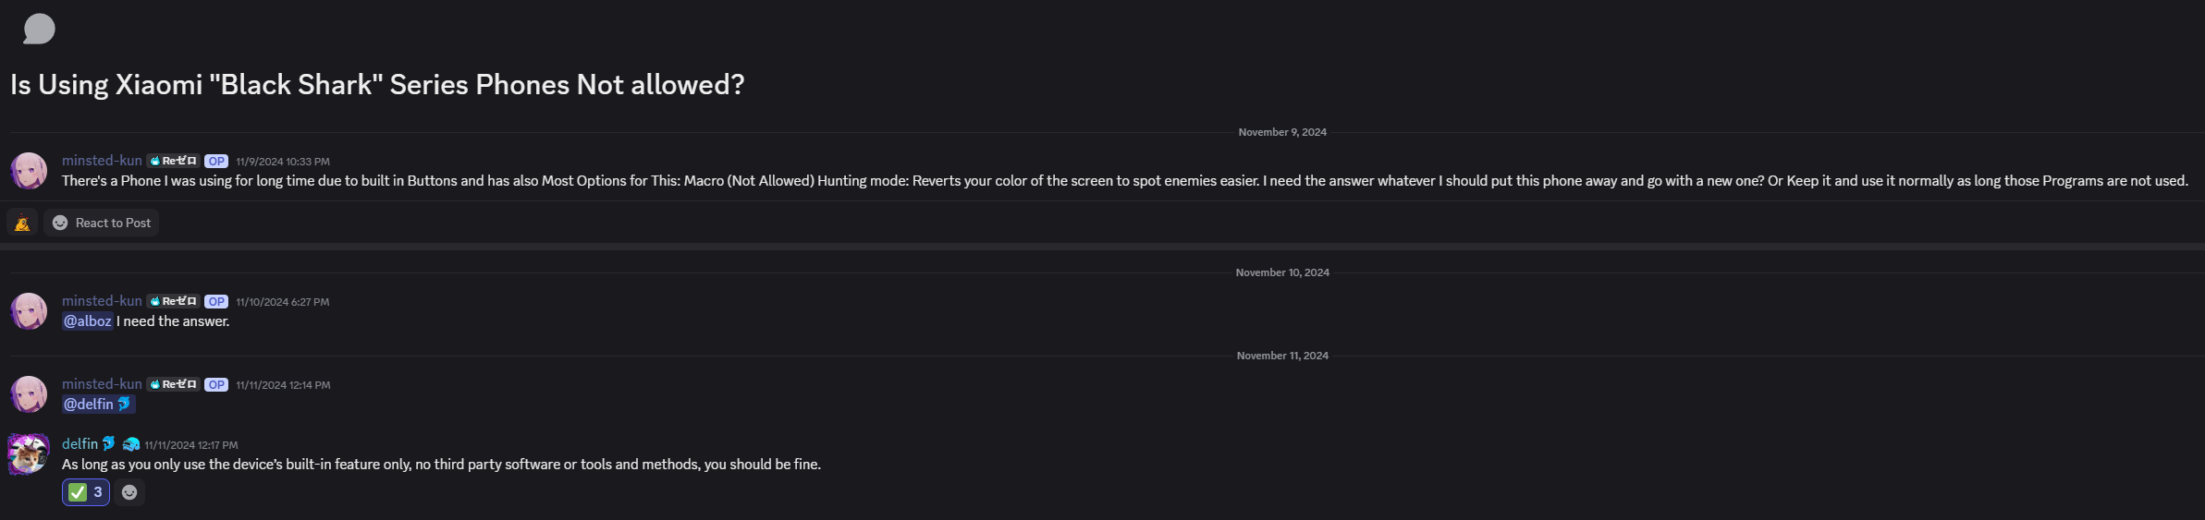The width and height of the screenshot is (2205, 520).
Task: Click the OP badge on the 6:27 PM message
Action: pyautogui.click(x=216, y=301)
